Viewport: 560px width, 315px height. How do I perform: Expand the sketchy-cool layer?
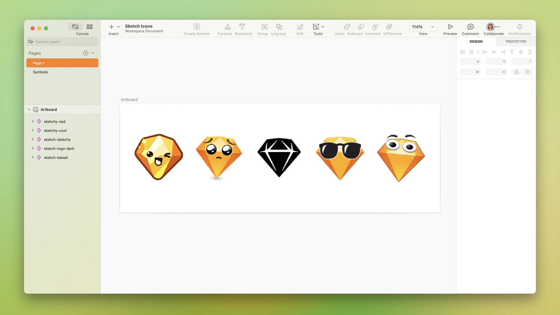[33, 130]
